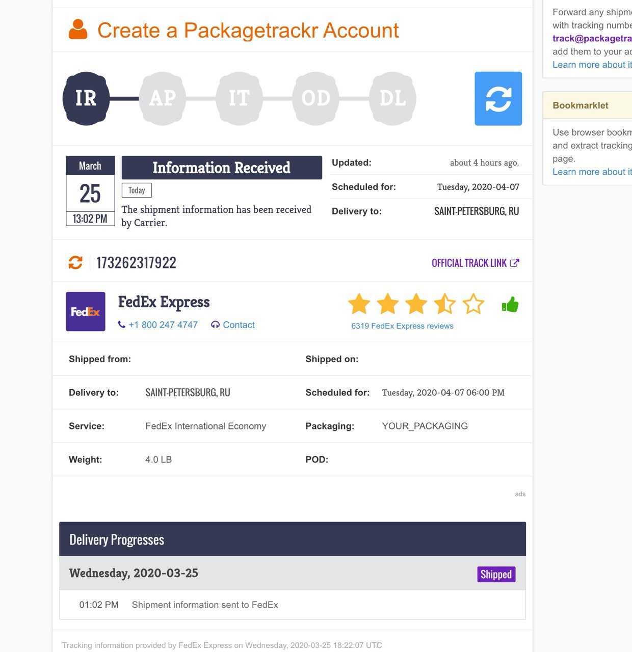Click the orange user account icon

[78, 30]
